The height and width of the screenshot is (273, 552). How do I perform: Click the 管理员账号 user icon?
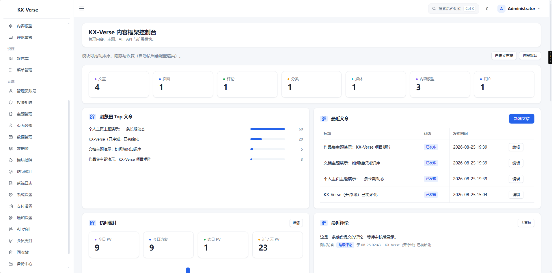[x=11, y=91]
